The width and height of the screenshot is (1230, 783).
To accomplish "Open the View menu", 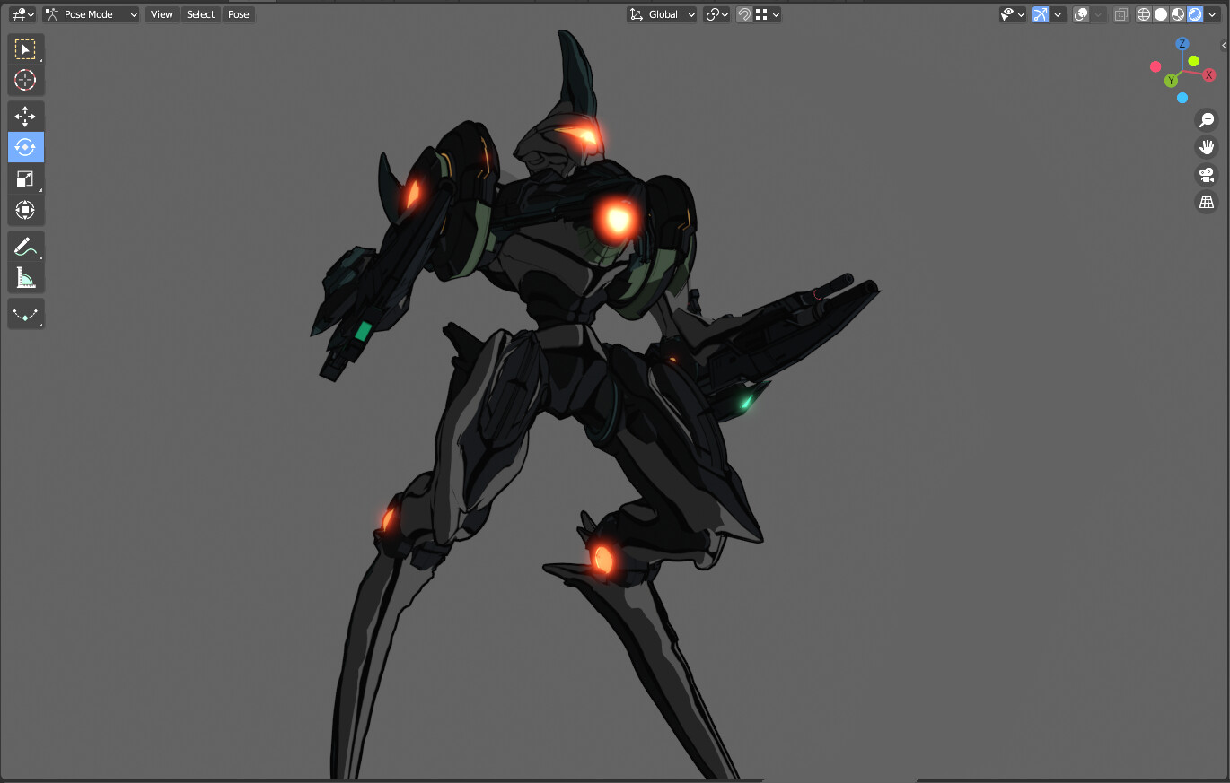I will click(162, 14).
